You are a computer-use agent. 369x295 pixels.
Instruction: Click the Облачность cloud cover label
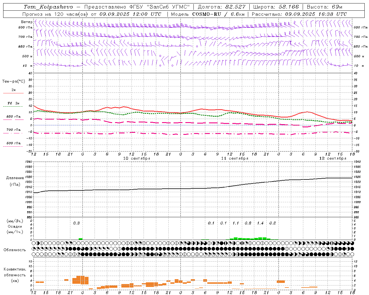click(15, 250)
